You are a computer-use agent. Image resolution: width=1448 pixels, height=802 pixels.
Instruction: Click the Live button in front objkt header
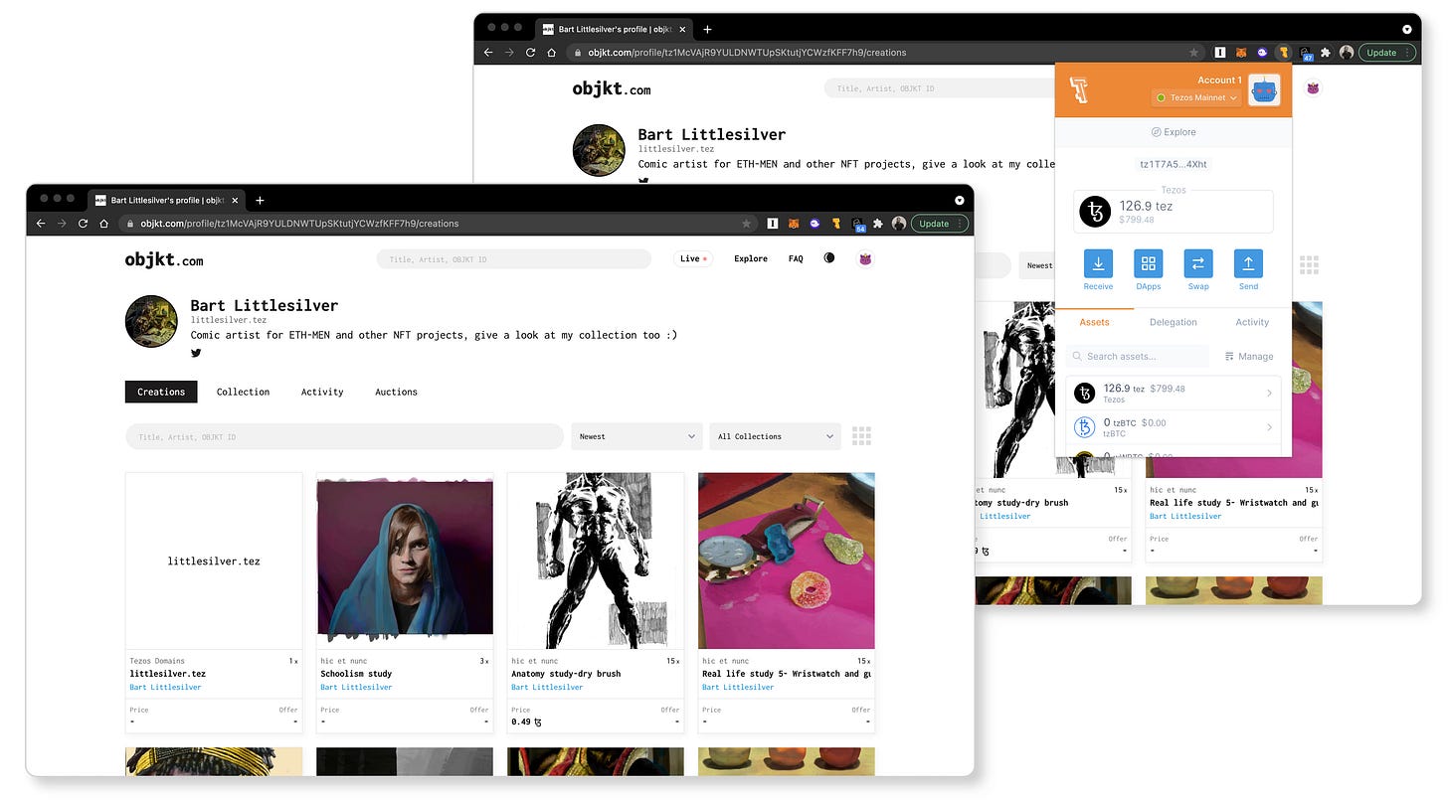pos(693,258)
